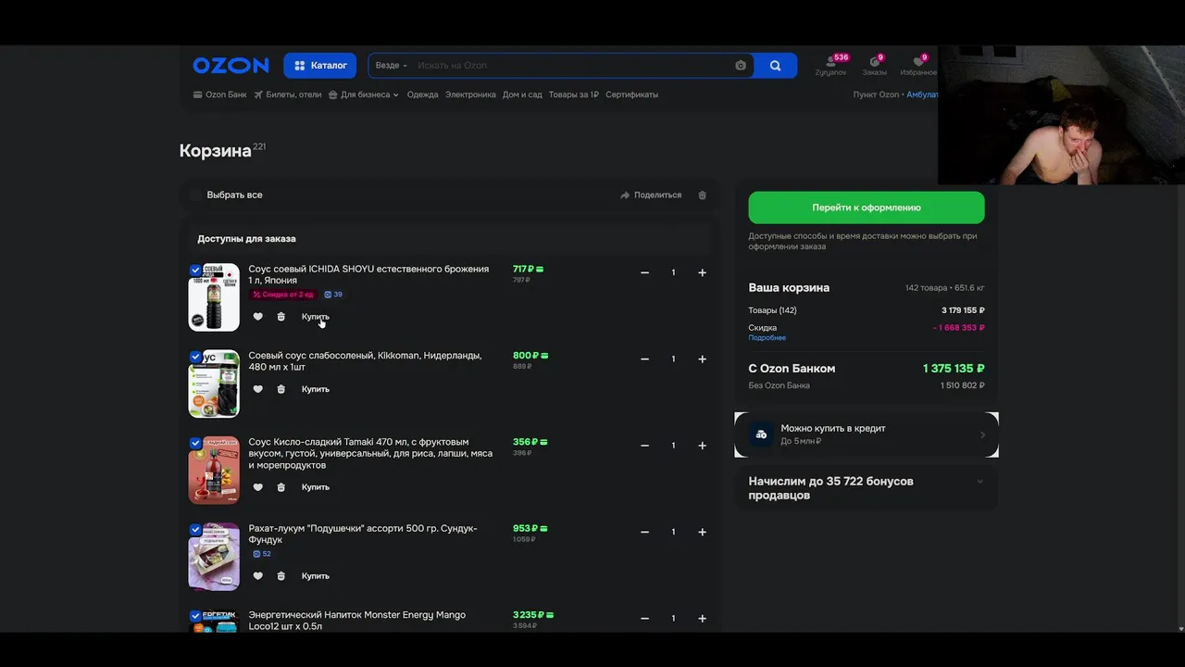Open the ICHIDA SHOYU product title link
Viewport: 1185px width, 667px height.
[368, 274]
